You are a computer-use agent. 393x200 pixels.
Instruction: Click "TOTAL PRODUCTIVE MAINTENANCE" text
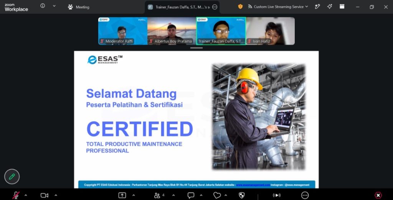coord(134,144)
